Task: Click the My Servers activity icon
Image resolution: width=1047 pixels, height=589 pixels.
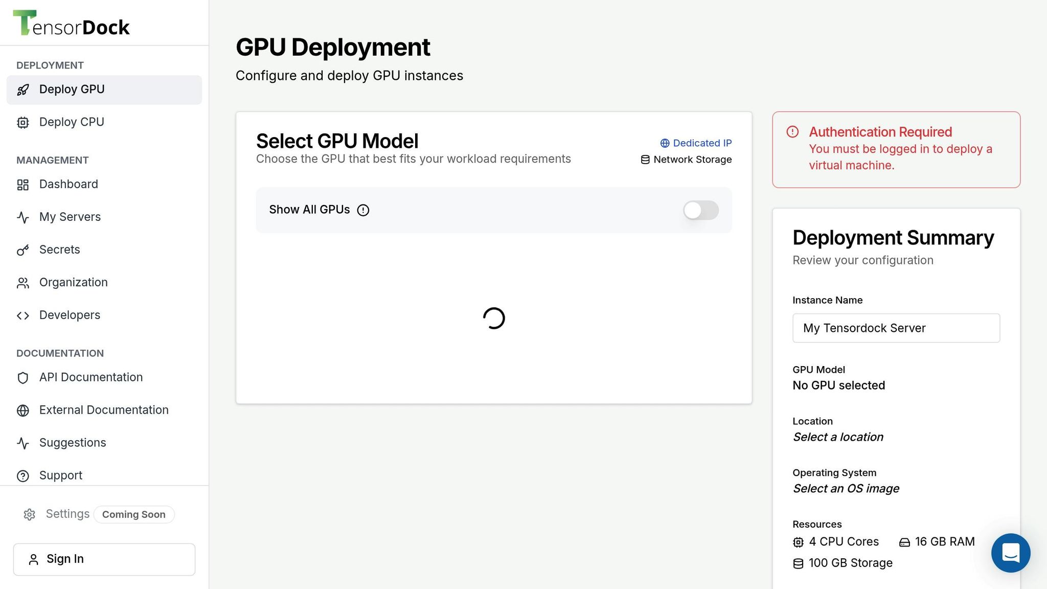Action: (23, 217)
